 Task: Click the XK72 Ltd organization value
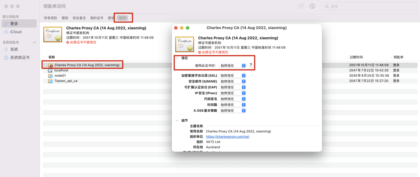pos(213,142)
